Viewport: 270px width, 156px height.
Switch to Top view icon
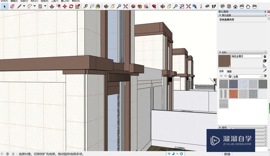tap(229, 6)
